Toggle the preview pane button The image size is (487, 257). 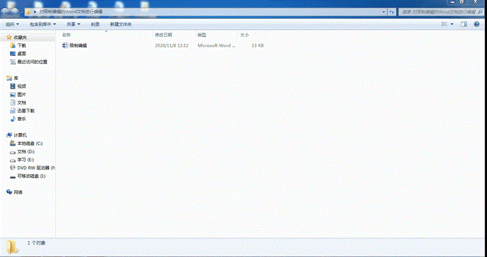point(464,24)
